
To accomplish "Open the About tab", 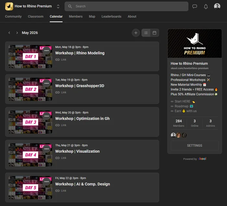I will (x=132, y=17).
